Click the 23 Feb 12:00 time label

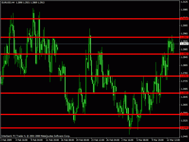click(x=98, y=140)
